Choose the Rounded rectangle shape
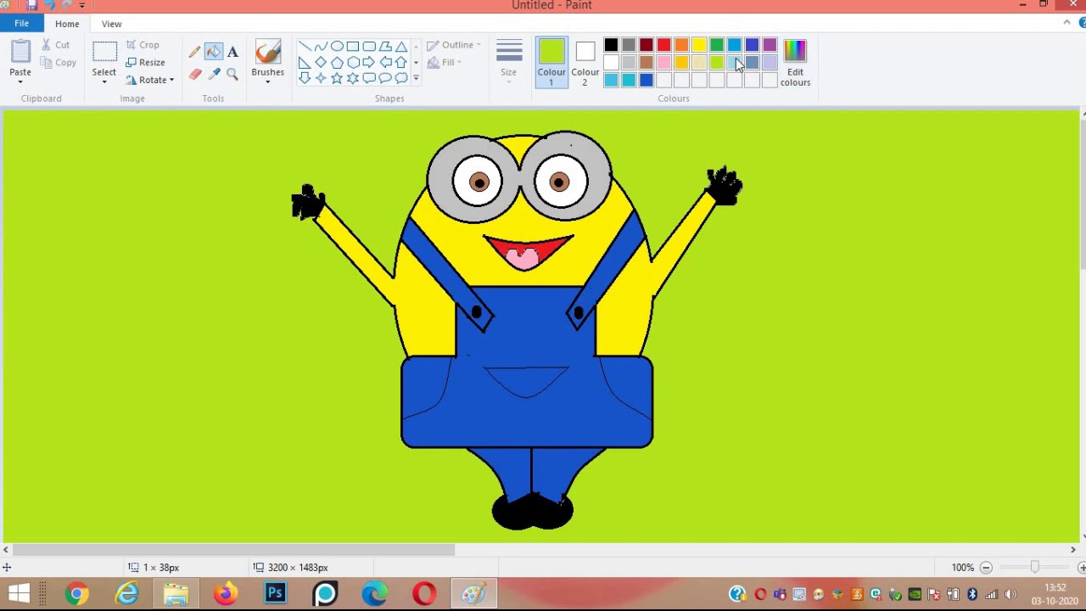 click(369, 47)
